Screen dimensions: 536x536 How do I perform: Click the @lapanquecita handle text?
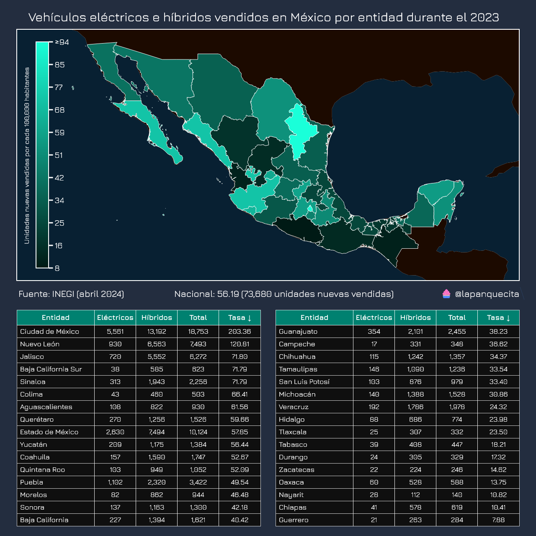click(x=487, y=294)
